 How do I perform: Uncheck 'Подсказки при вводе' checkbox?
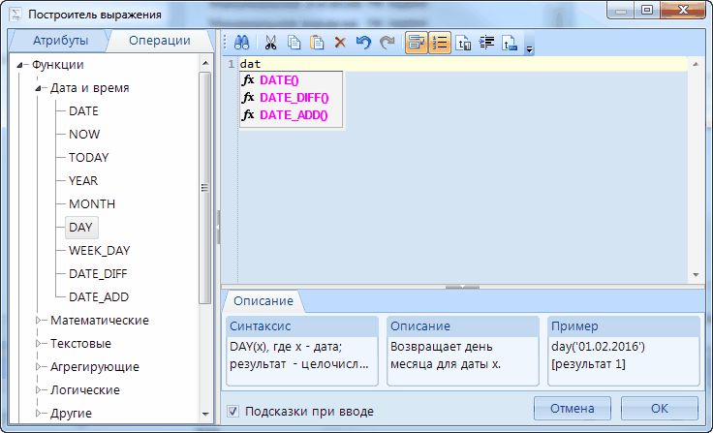point(232,411)
